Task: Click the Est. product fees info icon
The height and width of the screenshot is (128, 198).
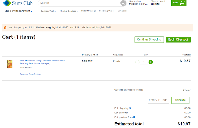Action: (x=134, y=117)
